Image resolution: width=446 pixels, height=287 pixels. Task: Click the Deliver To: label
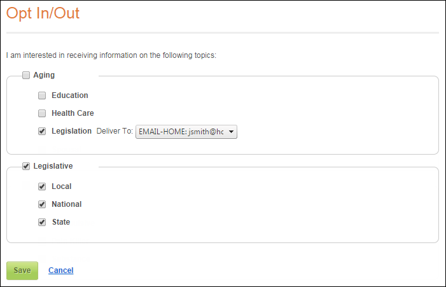tap(115, 131)
